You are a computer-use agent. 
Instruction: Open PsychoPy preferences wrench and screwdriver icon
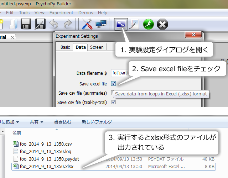87,24
